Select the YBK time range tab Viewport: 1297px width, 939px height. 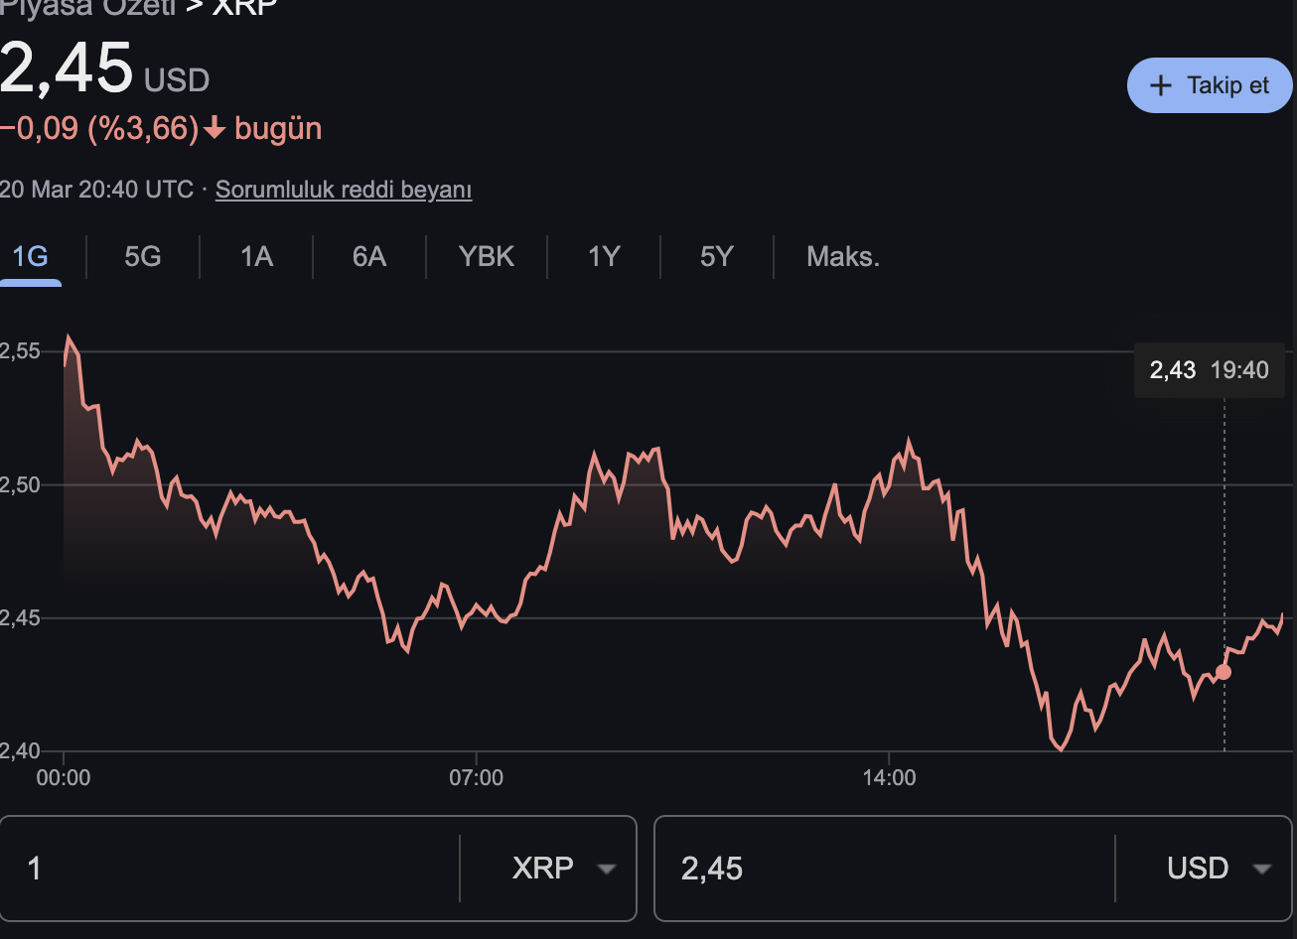(x=487, y=257)
